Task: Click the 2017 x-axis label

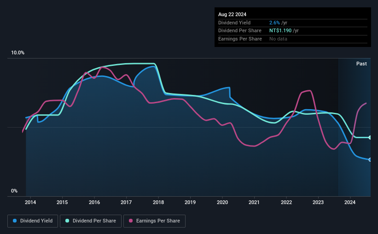Action: pyautogui.click(x=126, y=202)
